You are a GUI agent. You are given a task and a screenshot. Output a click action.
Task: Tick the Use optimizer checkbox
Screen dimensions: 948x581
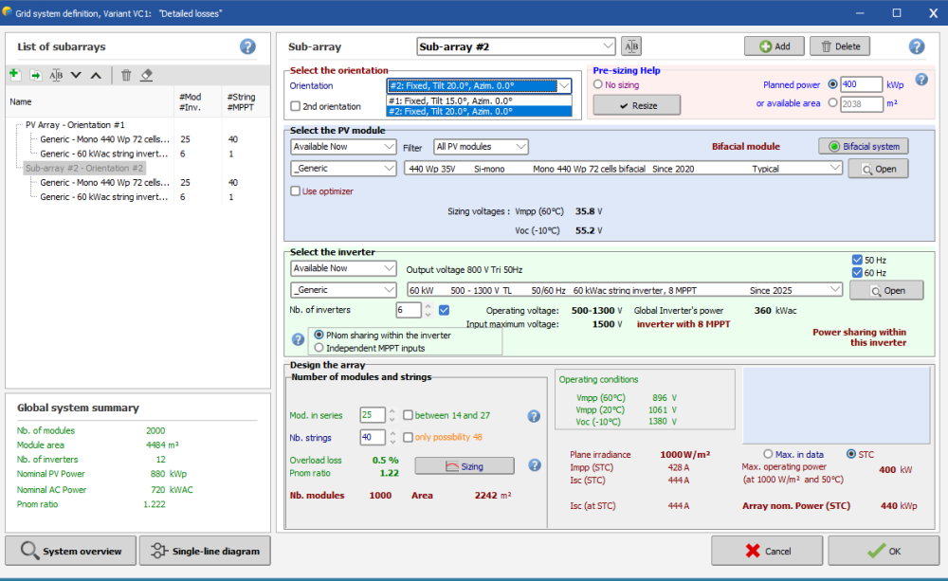296,191
